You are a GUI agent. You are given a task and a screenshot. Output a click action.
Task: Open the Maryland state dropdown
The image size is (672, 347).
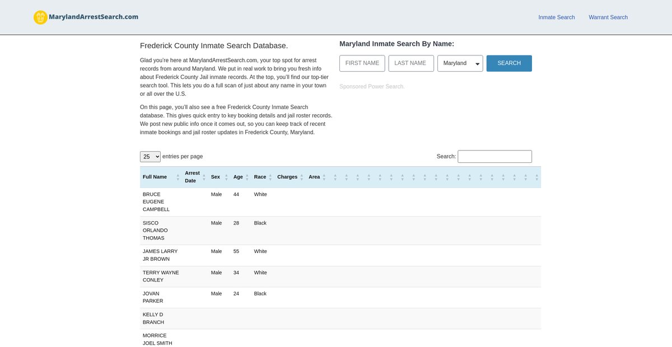(460, 63)
